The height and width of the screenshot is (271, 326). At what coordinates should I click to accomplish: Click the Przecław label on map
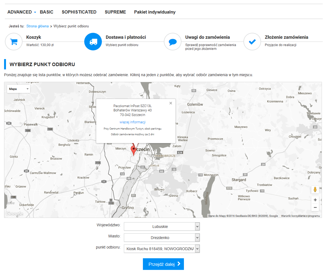(125, 168)
